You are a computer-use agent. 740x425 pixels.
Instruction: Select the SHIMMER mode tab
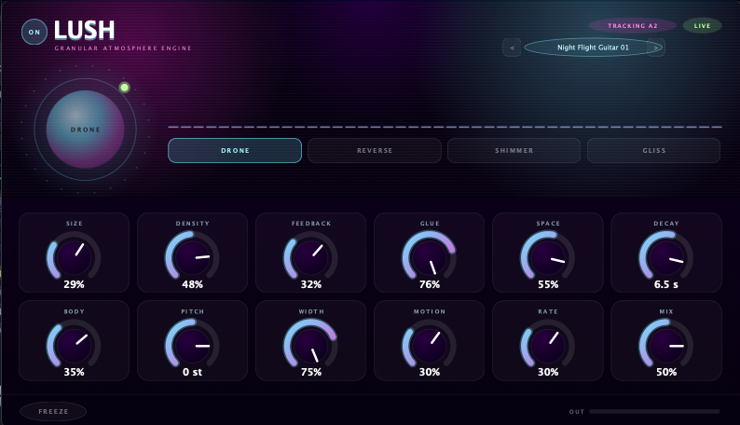[x=514, y=150]
